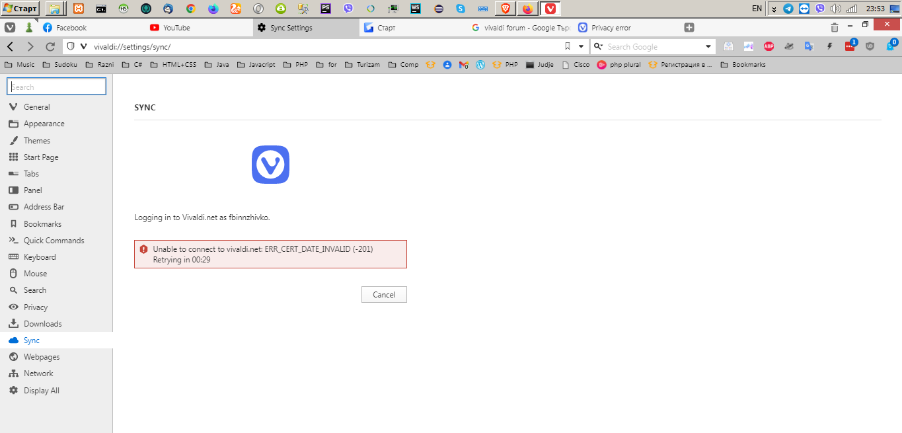
Task: Reload the current page
Action: tap(50, 46)
